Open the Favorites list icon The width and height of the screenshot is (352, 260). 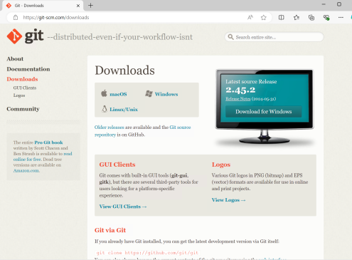pyautogui.click(x=297, y=17)
